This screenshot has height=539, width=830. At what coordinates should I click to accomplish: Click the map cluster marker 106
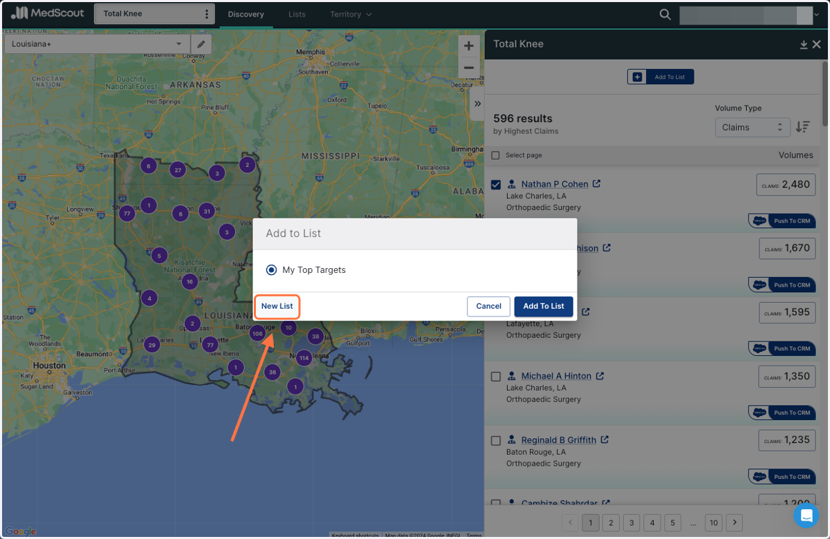[257, 334]
